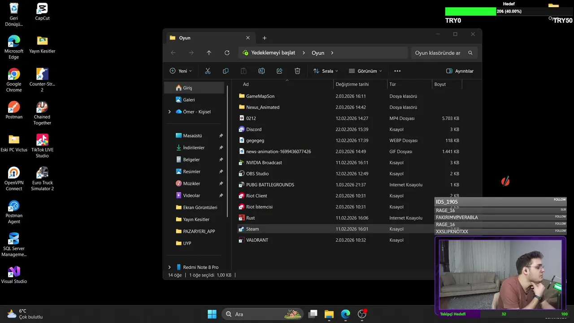Open Counter-Strike 2 desktop icon

[x=42, y=80]
